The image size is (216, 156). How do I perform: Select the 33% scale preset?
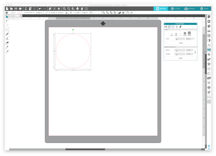(x=172, y=34)
